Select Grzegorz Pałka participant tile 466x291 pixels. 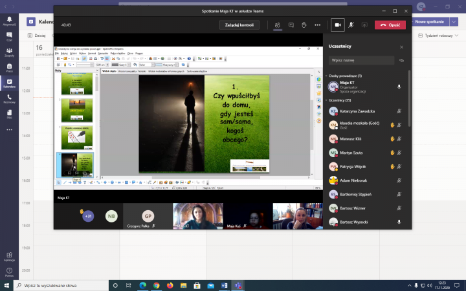click(148, 216)
